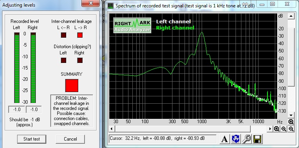Click the 'Hz' axis unit label
The height and width of the screenshot is (148, 299).
pos(280,122)
